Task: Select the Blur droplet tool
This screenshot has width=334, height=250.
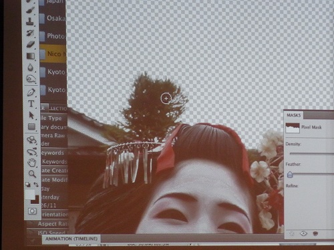Action: (x=31, y=67)
